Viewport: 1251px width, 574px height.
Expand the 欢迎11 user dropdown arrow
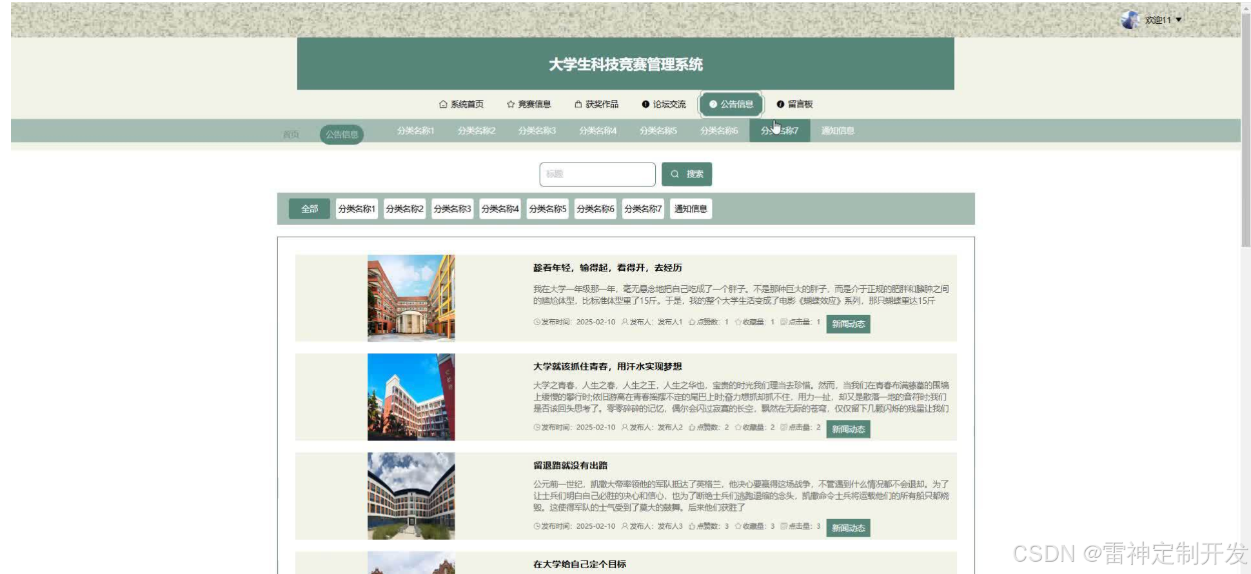[1179, 20]
